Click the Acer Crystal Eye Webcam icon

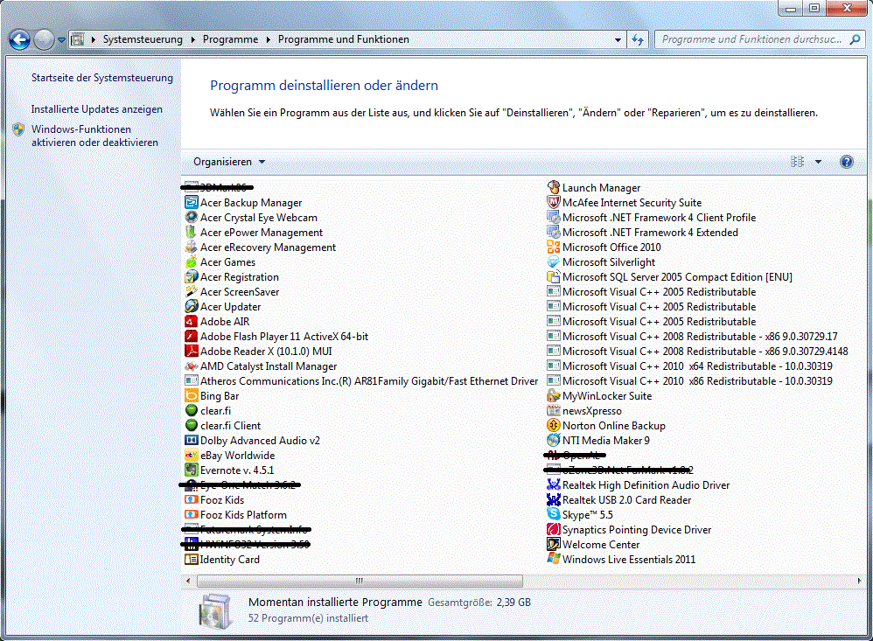coord(191,218)
